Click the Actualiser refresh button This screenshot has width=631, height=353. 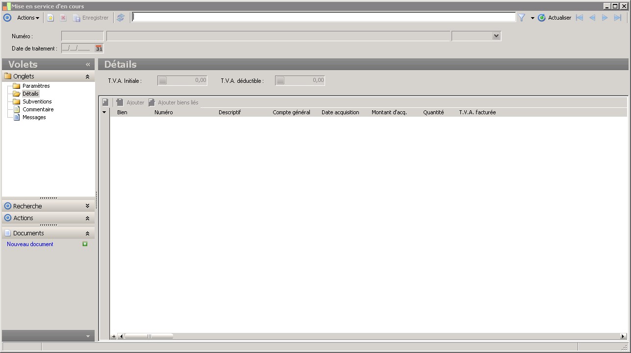(x=555, y=18)
